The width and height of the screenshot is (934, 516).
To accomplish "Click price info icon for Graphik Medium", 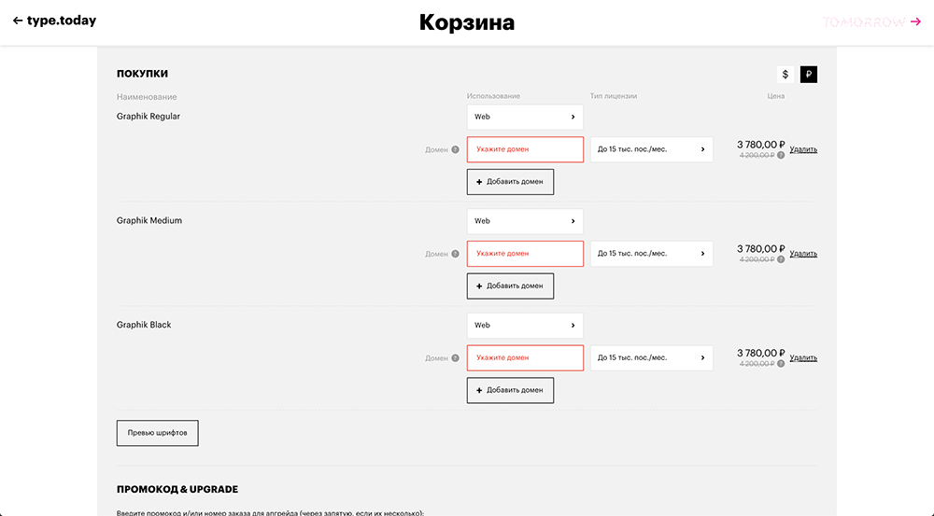I will tap(781, 259).
